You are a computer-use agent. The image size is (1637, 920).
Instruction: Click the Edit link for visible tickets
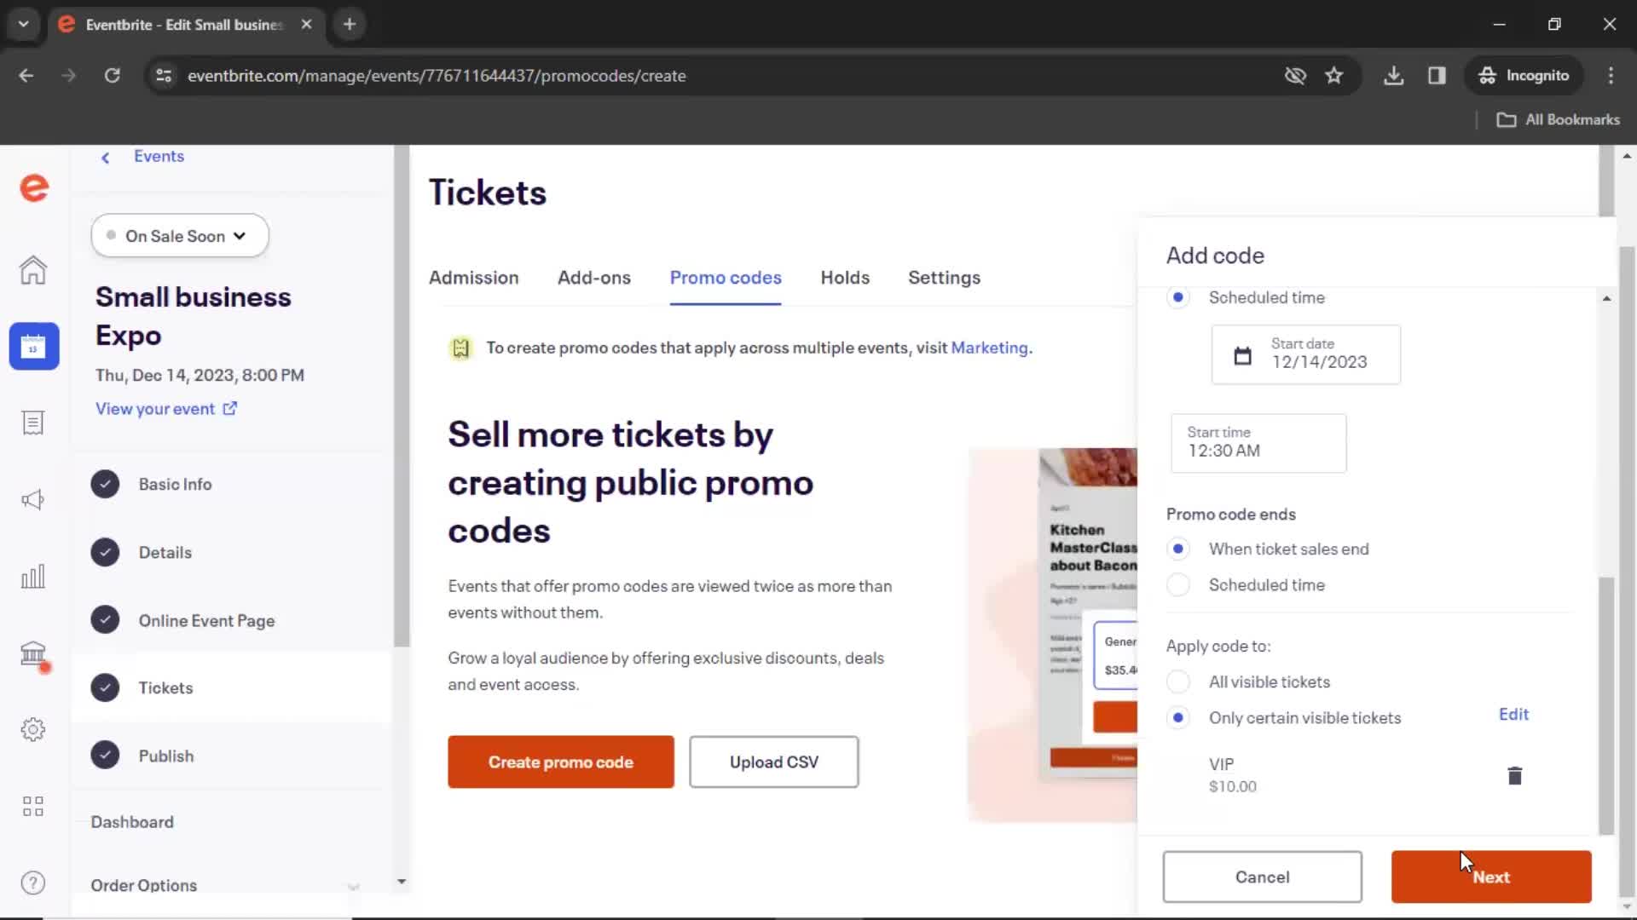1514,713
